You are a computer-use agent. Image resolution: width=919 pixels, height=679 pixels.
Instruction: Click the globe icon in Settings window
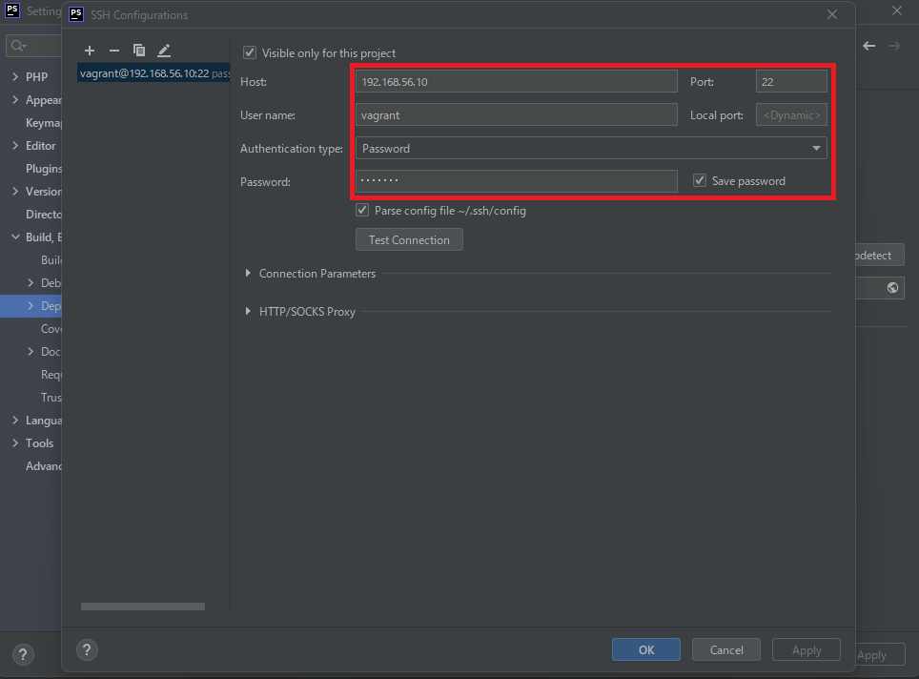coord(892,287)
